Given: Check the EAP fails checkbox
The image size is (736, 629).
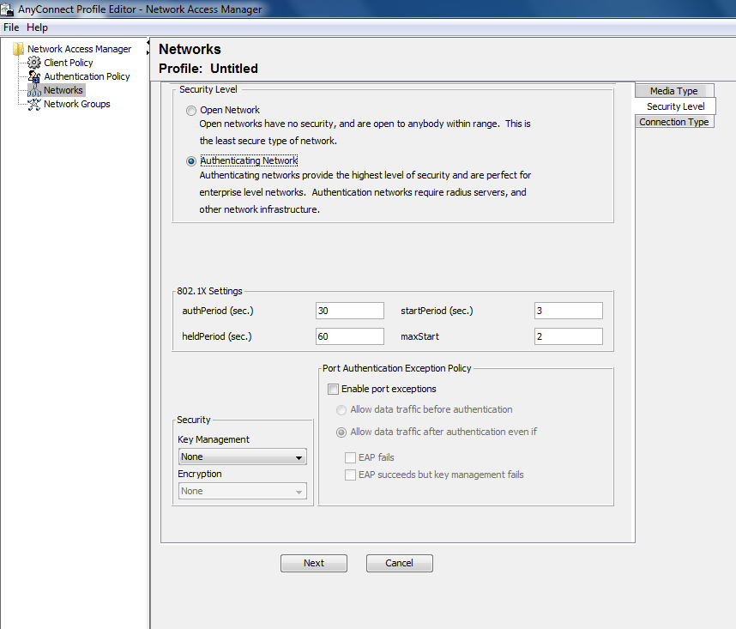Looking at the screenshot, I should (350, 457).
